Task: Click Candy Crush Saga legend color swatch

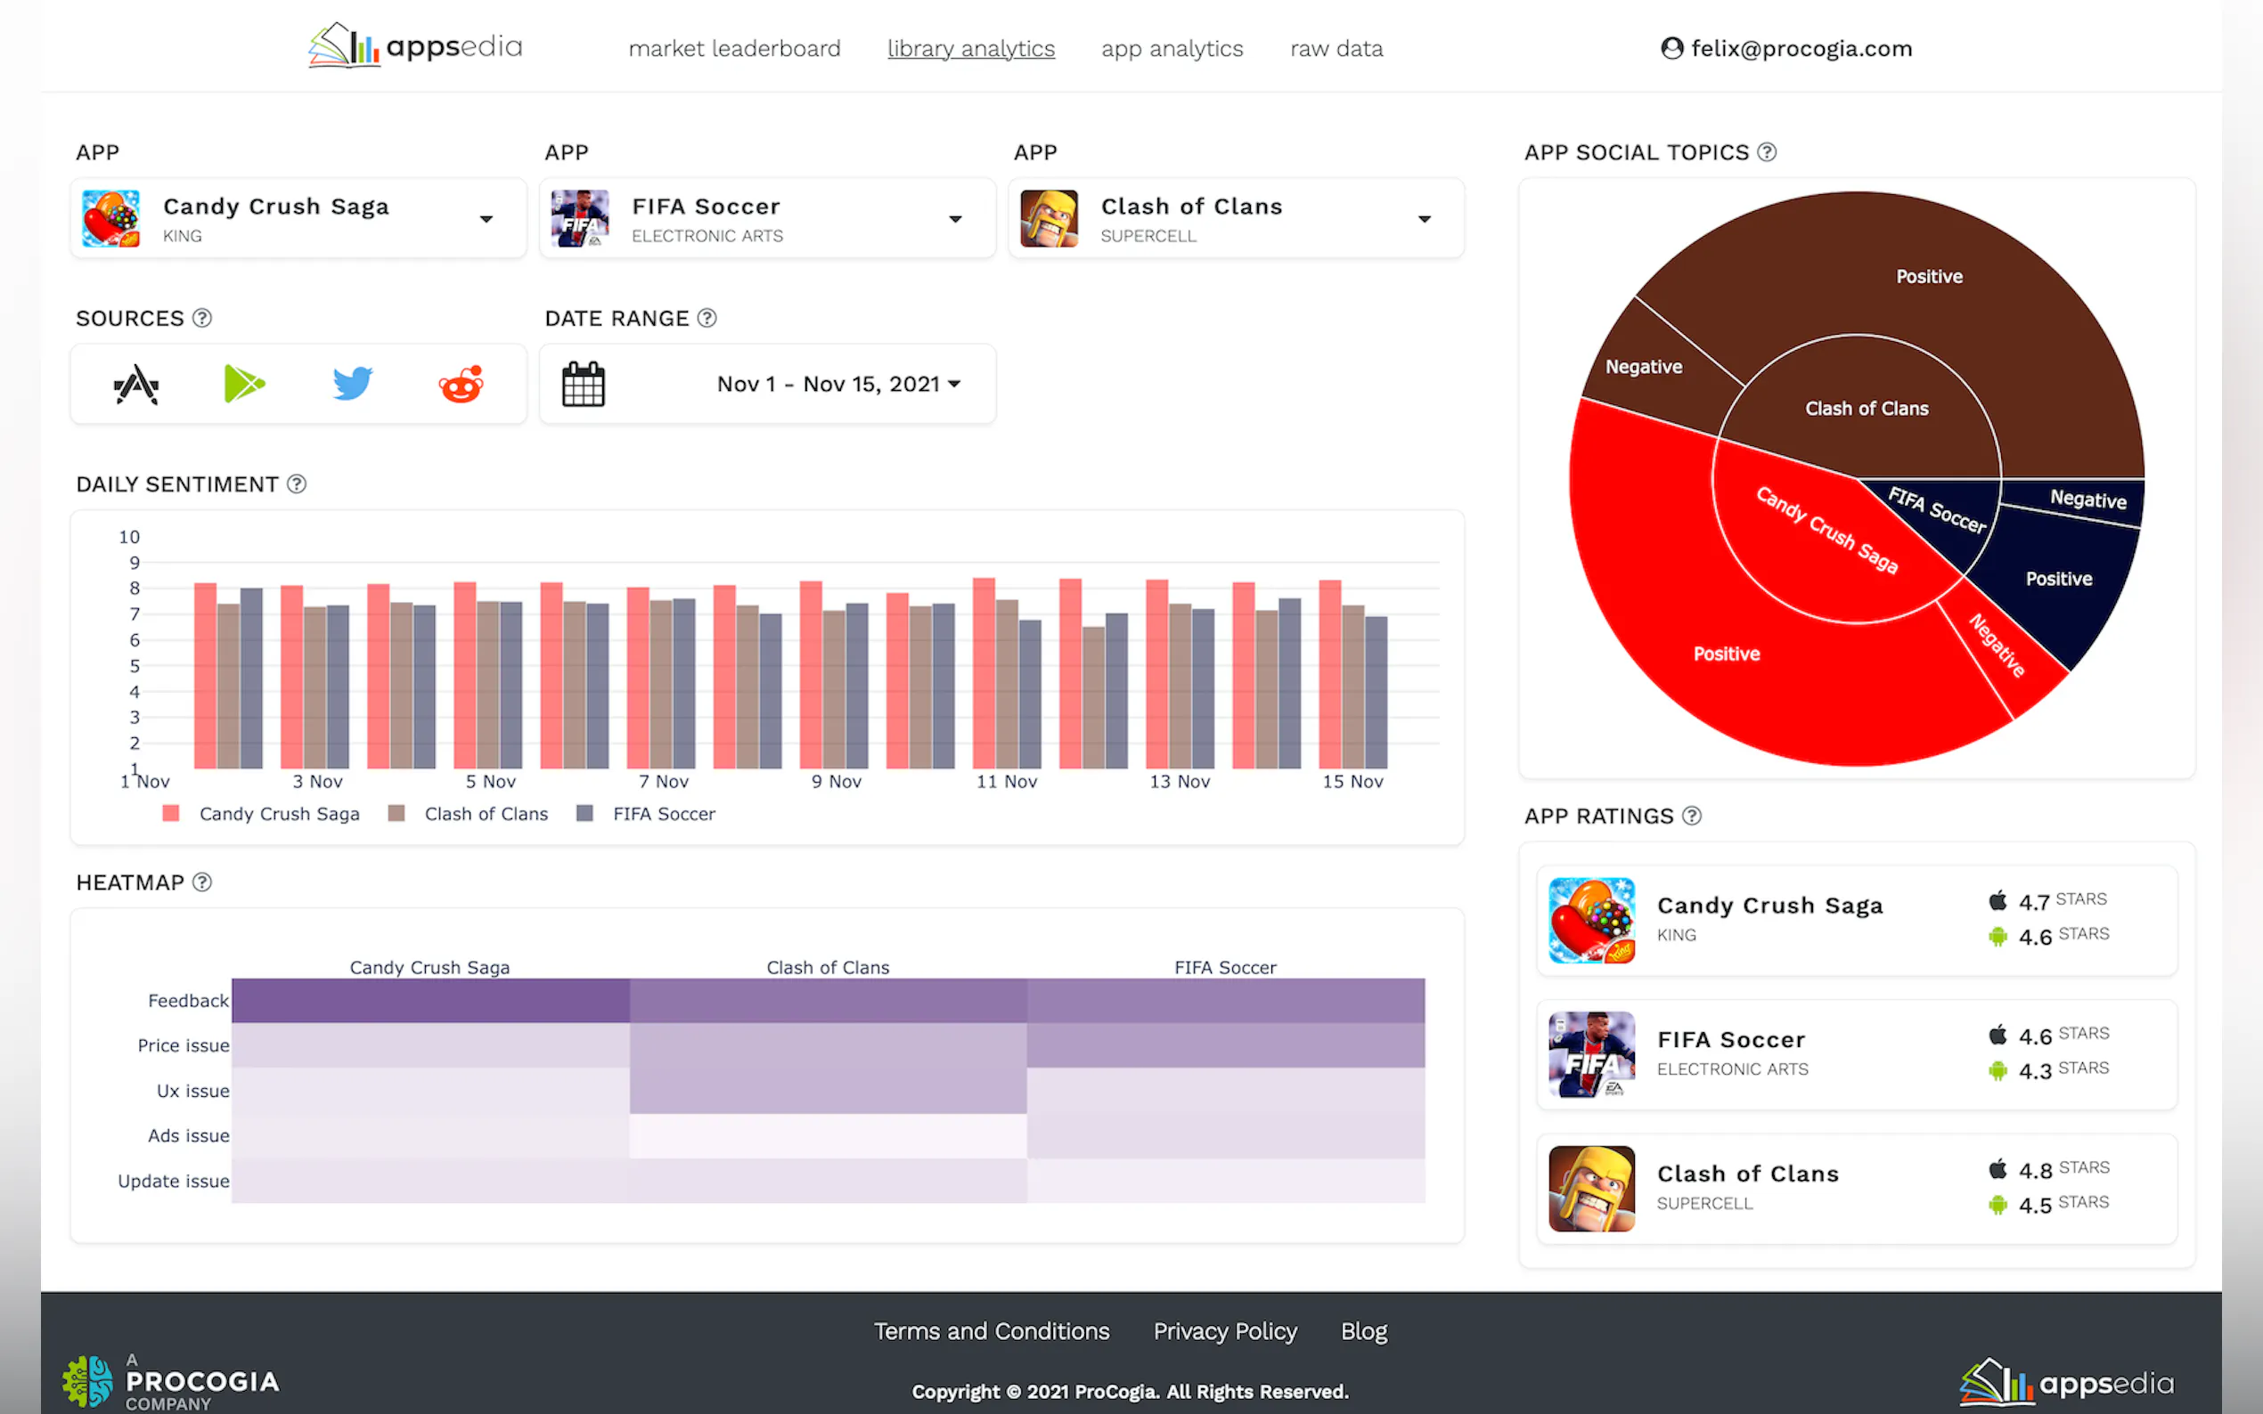Action: tap(170, 814)
